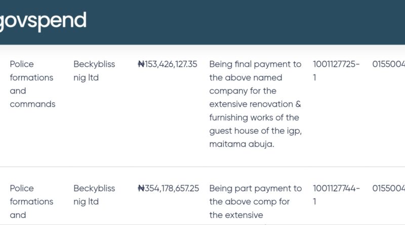This screenshot has width=405, height=225.
Task: Click 'the above comp for' text line
Action: pyautogui.click(x=249, y=201)
